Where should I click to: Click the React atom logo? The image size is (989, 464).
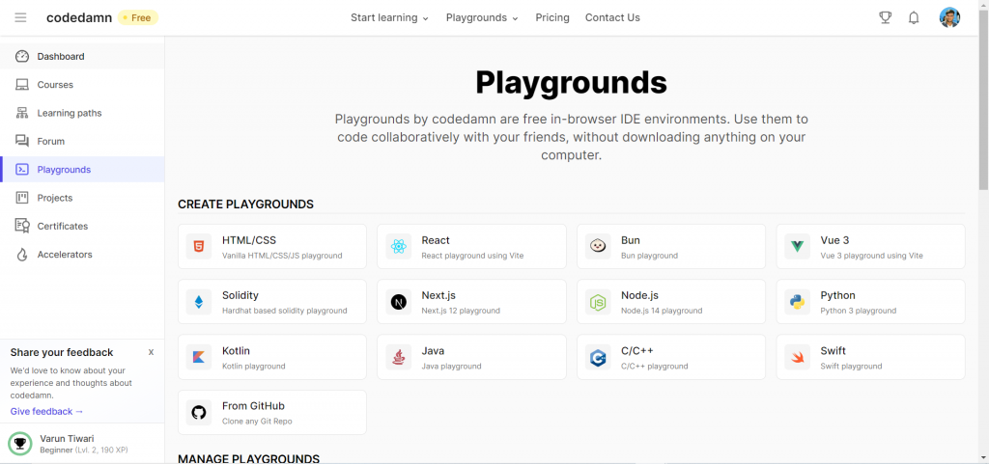tap(398, 247)
